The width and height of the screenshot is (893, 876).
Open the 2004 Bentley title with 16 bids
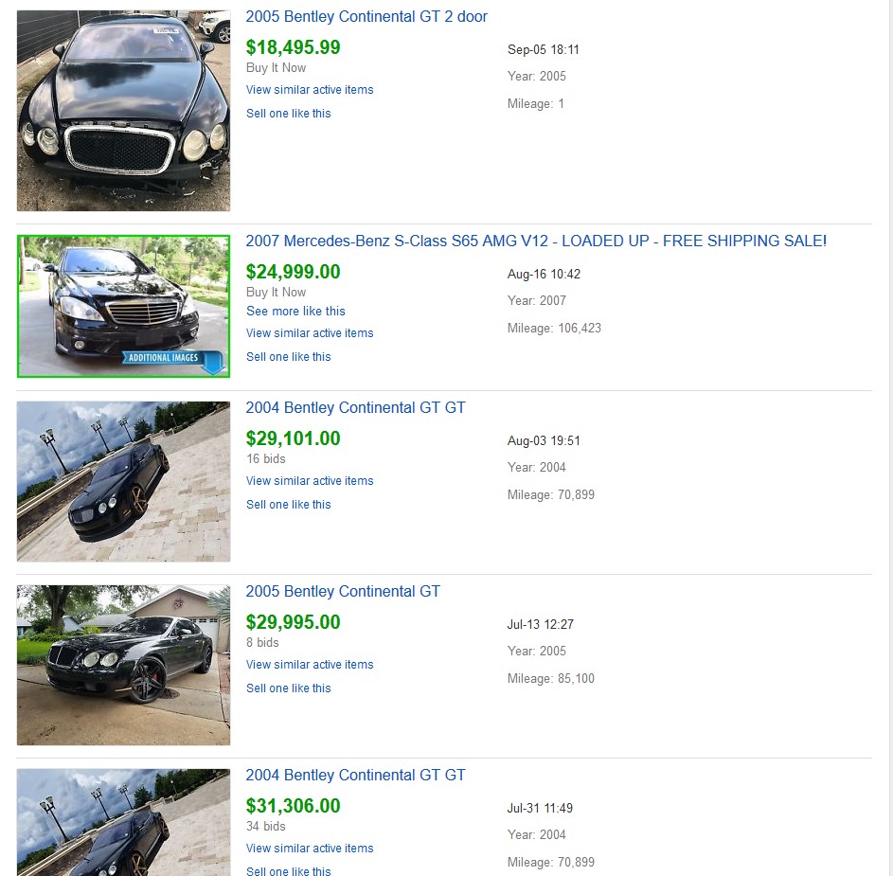click(x=355, y=408)
